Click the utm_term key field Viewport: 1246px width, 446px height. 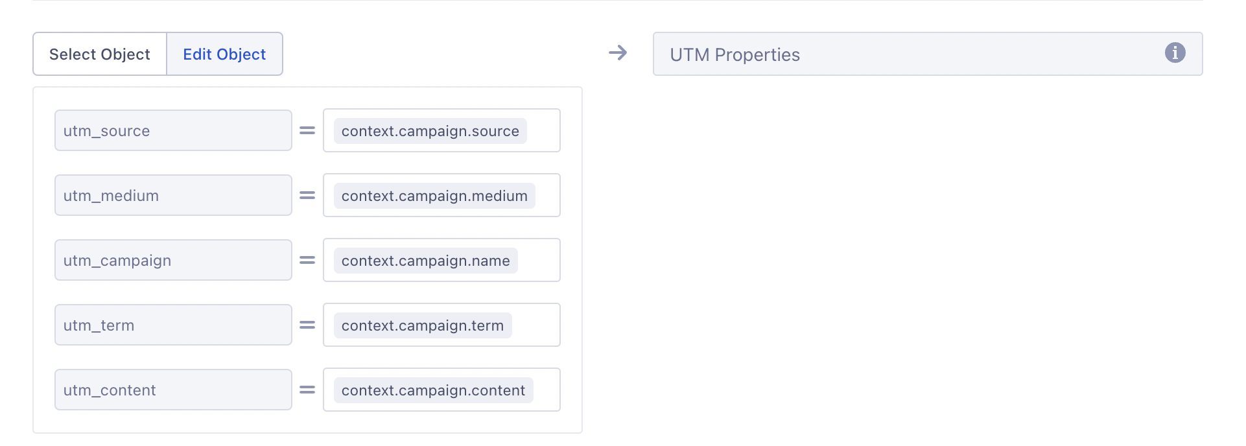click(173, 325)
